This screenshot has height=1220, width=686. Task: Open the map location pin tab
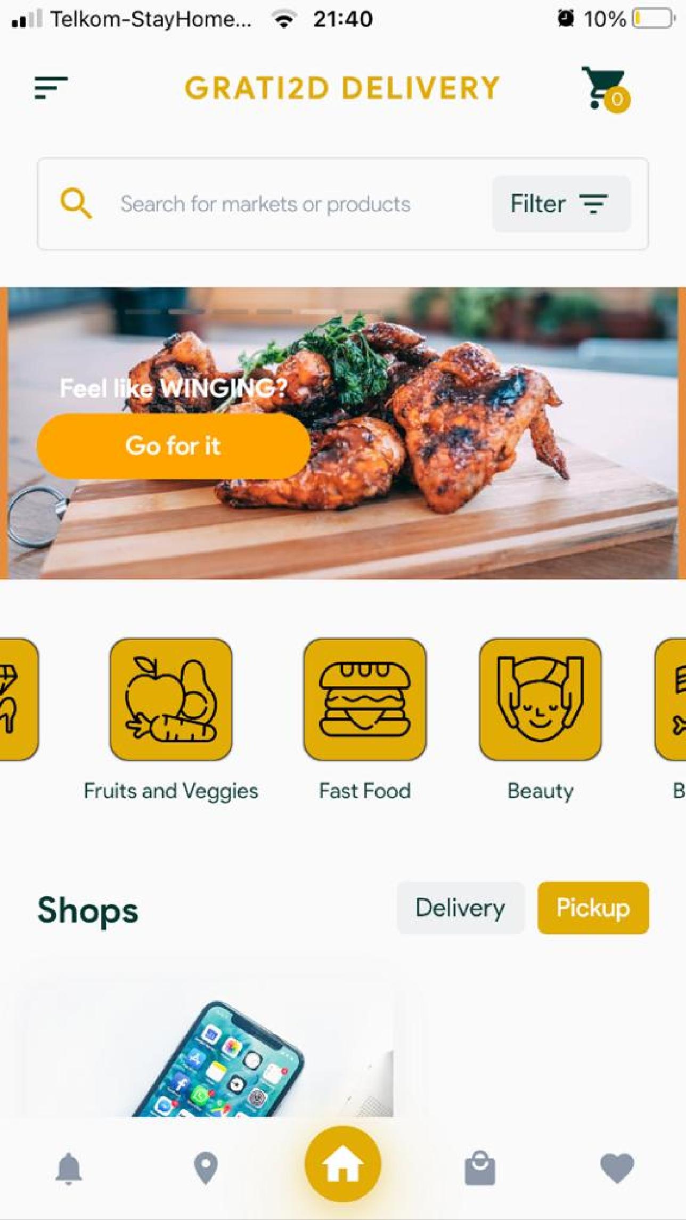pos(206,1168)
